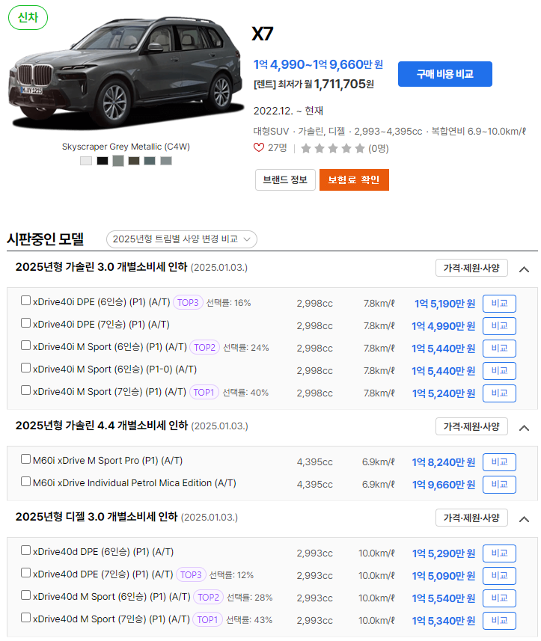Click 비교 for xDrive40d M Sport 7인승
This screenshot has height=641, width=541.
click(499, 621)
